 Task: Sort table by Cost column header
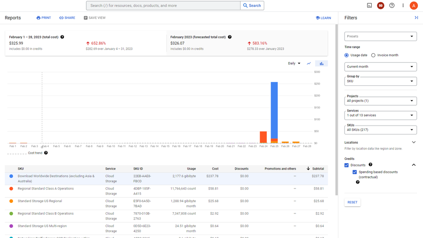pos(215,169)
